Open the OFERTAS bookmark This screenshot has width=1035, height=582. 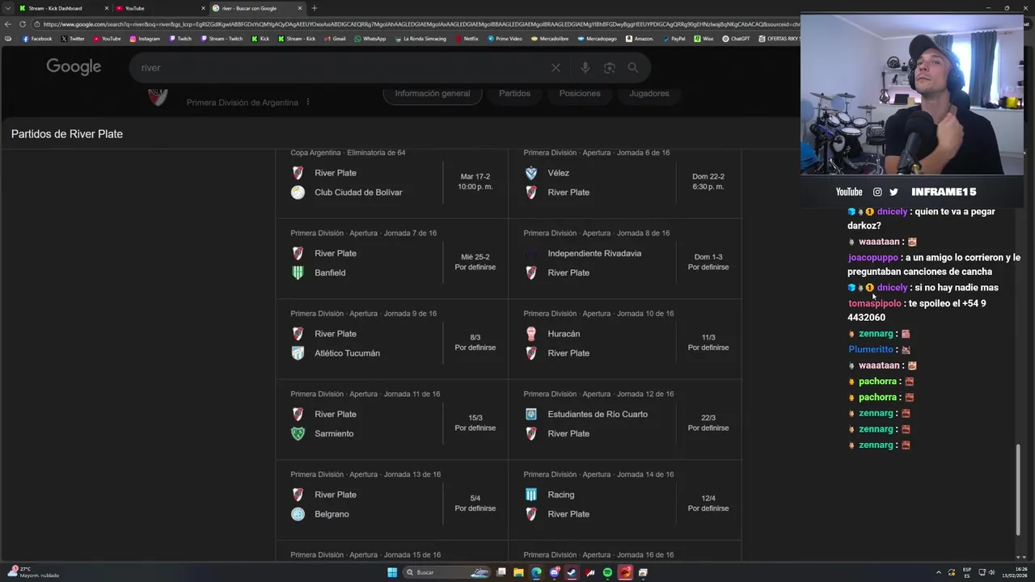778,39
